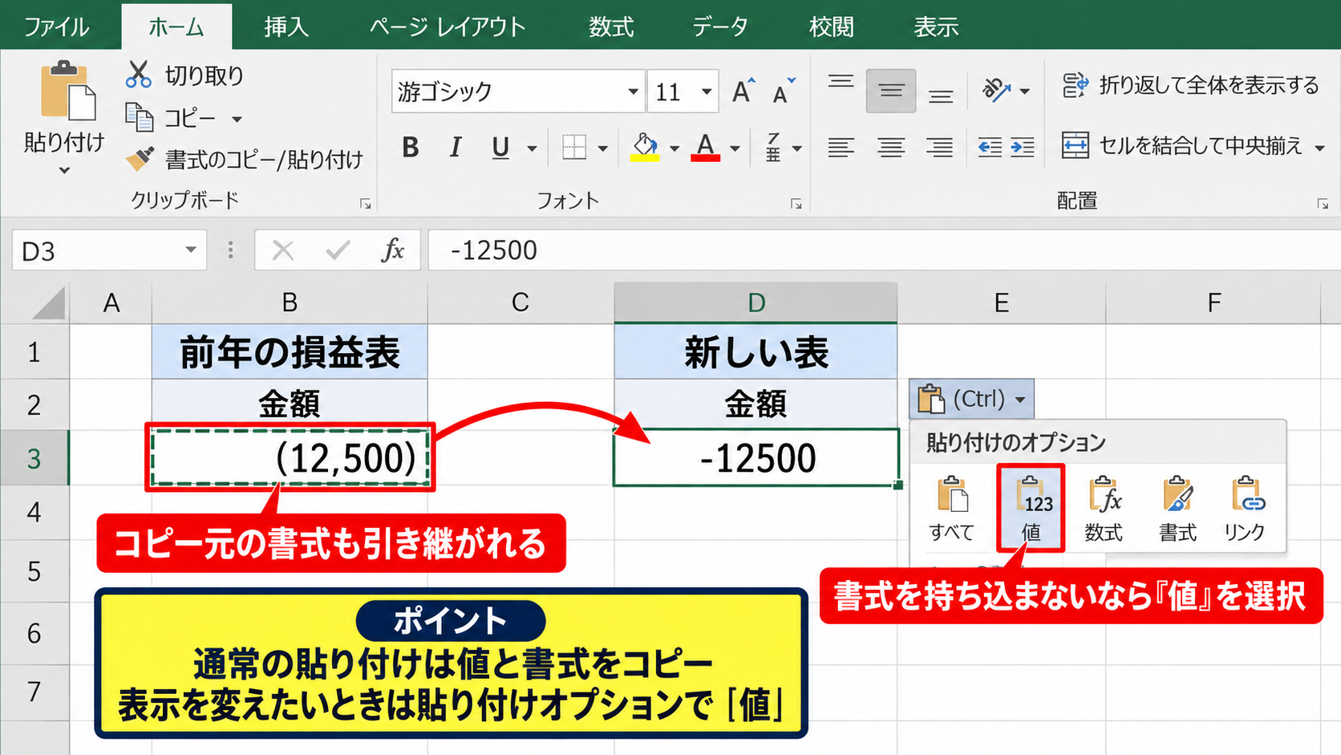1341x755 pixels.
Task: Open the Paste Options (Ctrl) button
Action: pyautogui.click(x=971, y=399)
